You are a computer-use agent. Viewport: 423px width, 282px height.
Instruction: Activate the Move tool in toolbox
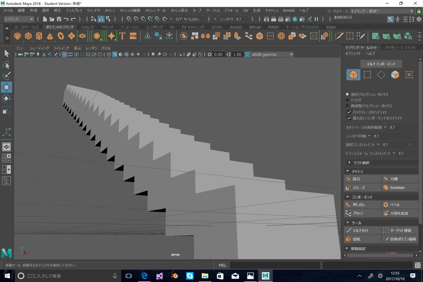click(x=7, y=87)
